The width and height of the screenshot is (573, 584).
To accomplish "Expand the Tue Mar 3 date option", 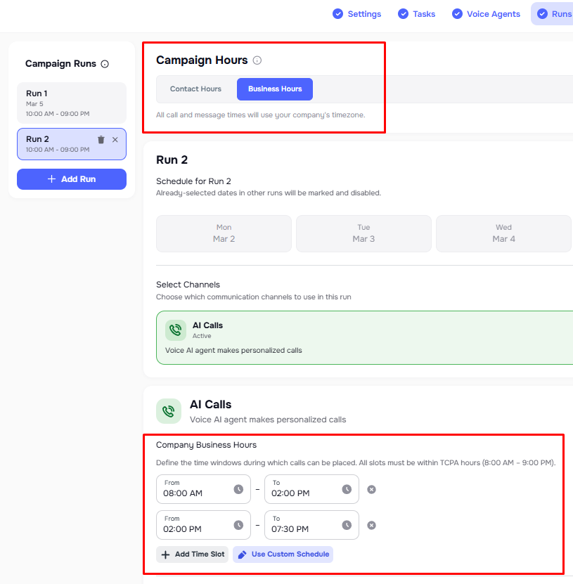I will point(363,233).
